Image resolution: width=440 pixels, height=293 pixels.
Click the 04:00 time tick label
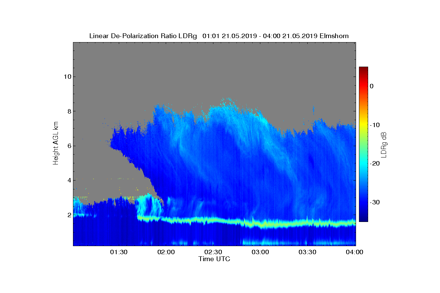click(x=355, y=252)
